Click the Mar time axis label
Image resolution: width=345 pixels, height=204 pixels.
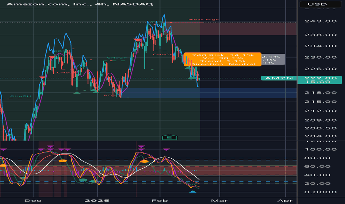pos(220,200)
